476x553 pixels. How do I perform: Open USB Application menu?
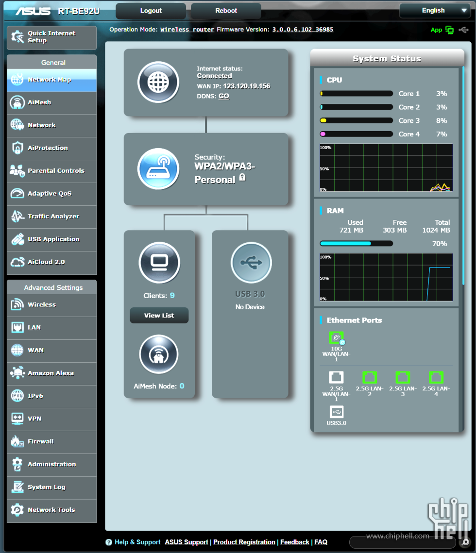click(51, 239)
